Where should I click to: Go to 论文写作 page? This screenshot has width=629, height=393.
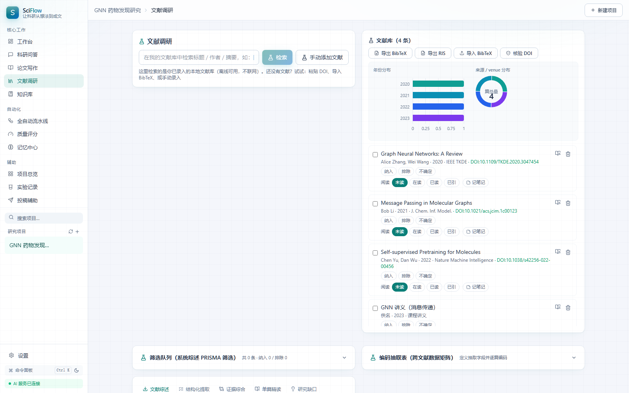(44, 68)
